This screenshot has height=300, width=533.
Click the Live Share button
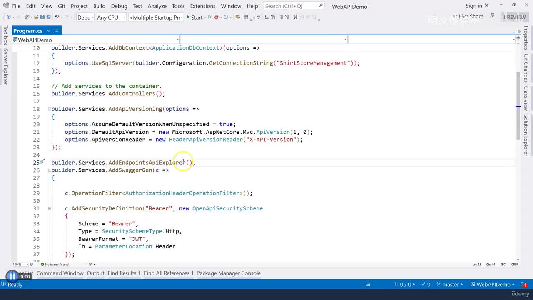tap(468, 17)
